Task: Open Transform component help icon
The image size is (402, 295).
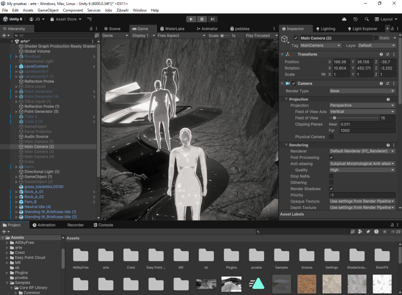Action: [381, 54]
